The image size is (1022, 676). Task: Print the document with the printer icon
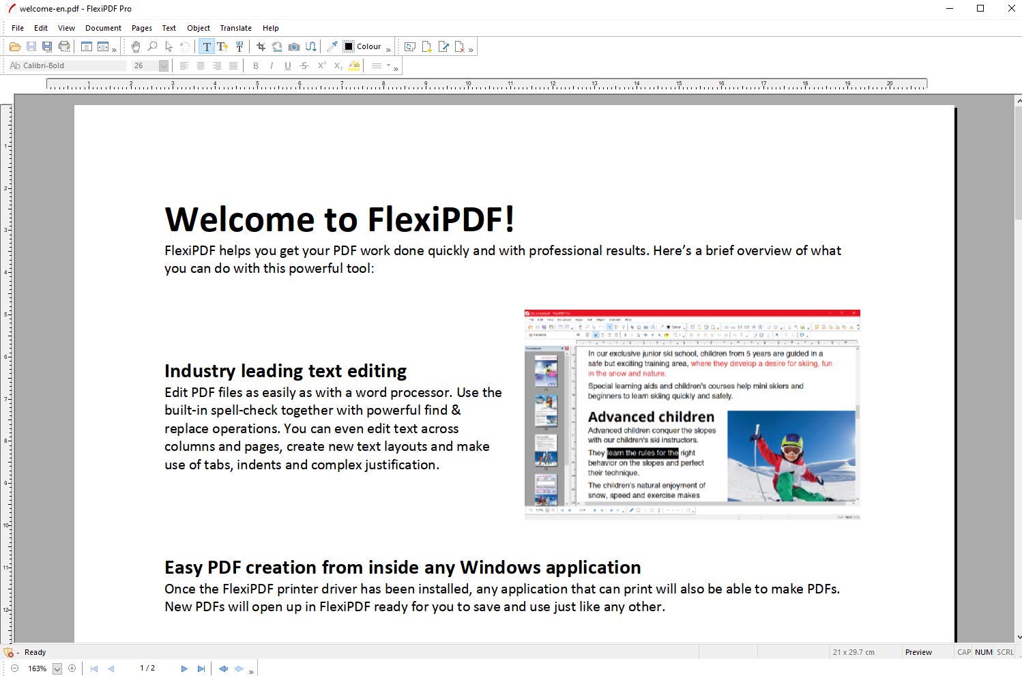(64, 46)
